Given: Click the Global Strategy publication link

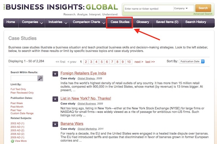Looking at the screenshot, I should tap(86, 79).
